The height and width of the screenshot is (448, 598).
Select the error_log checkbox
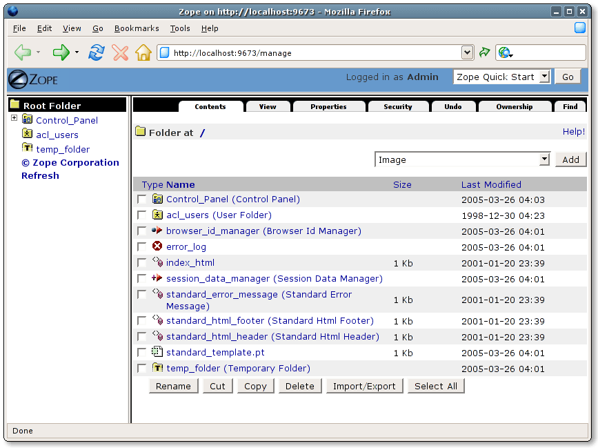point(141,247)
